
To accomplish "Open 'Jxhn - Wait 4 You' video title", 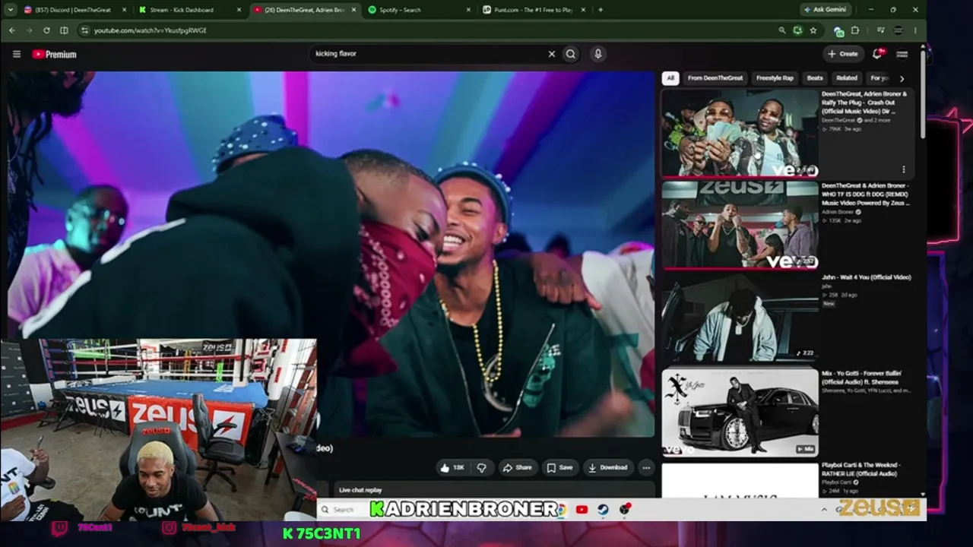I will tap(867, 277).
